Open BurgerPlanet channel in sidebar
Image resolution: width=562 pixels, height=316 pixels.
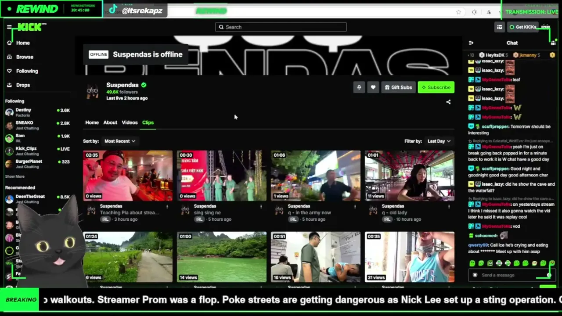(x=37, y=164)
